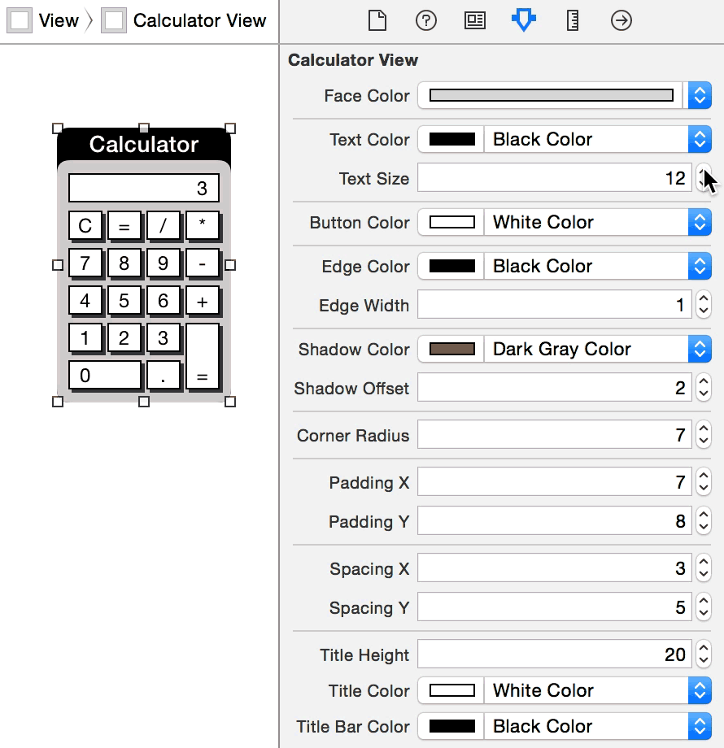This screenshot has width=724, height=748.
Task: Open the Quick Help inspector
Action: 425,20
